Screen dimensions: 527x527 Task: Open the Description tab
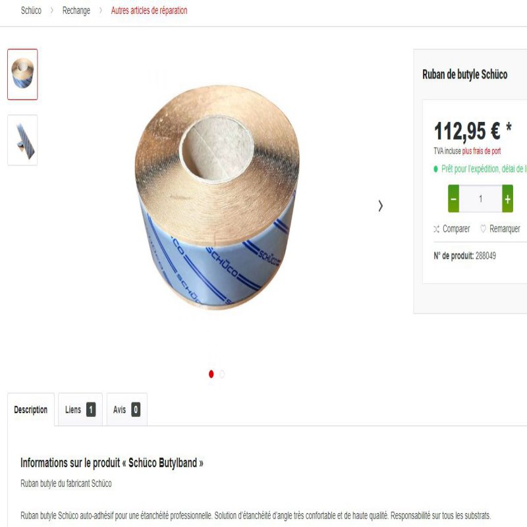pyautogui.click(x=31, y=410)
